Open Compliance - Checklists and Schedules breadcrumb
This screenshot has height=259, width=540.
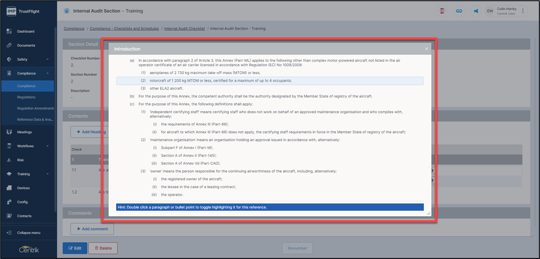(x=125, y=29)
